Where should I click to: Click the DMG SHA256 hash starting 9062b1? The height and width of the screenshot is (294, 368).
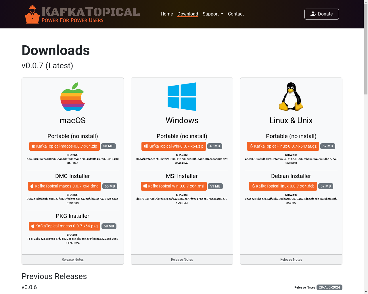pyautogui.click(x=73, y=201)
